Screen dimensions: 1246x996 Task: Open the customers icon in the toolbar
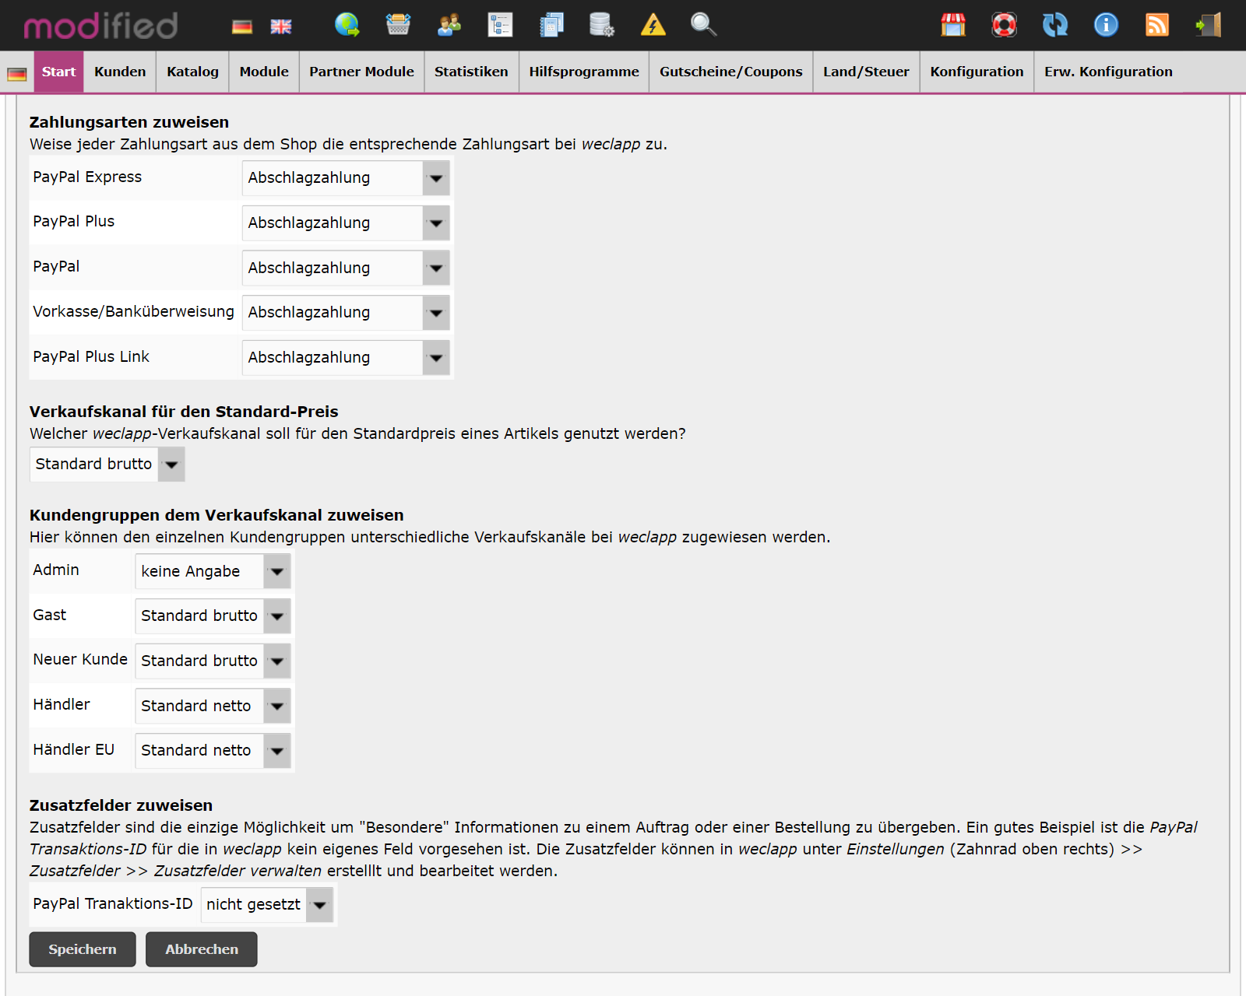pyautogui.click(x=448, y=25)
